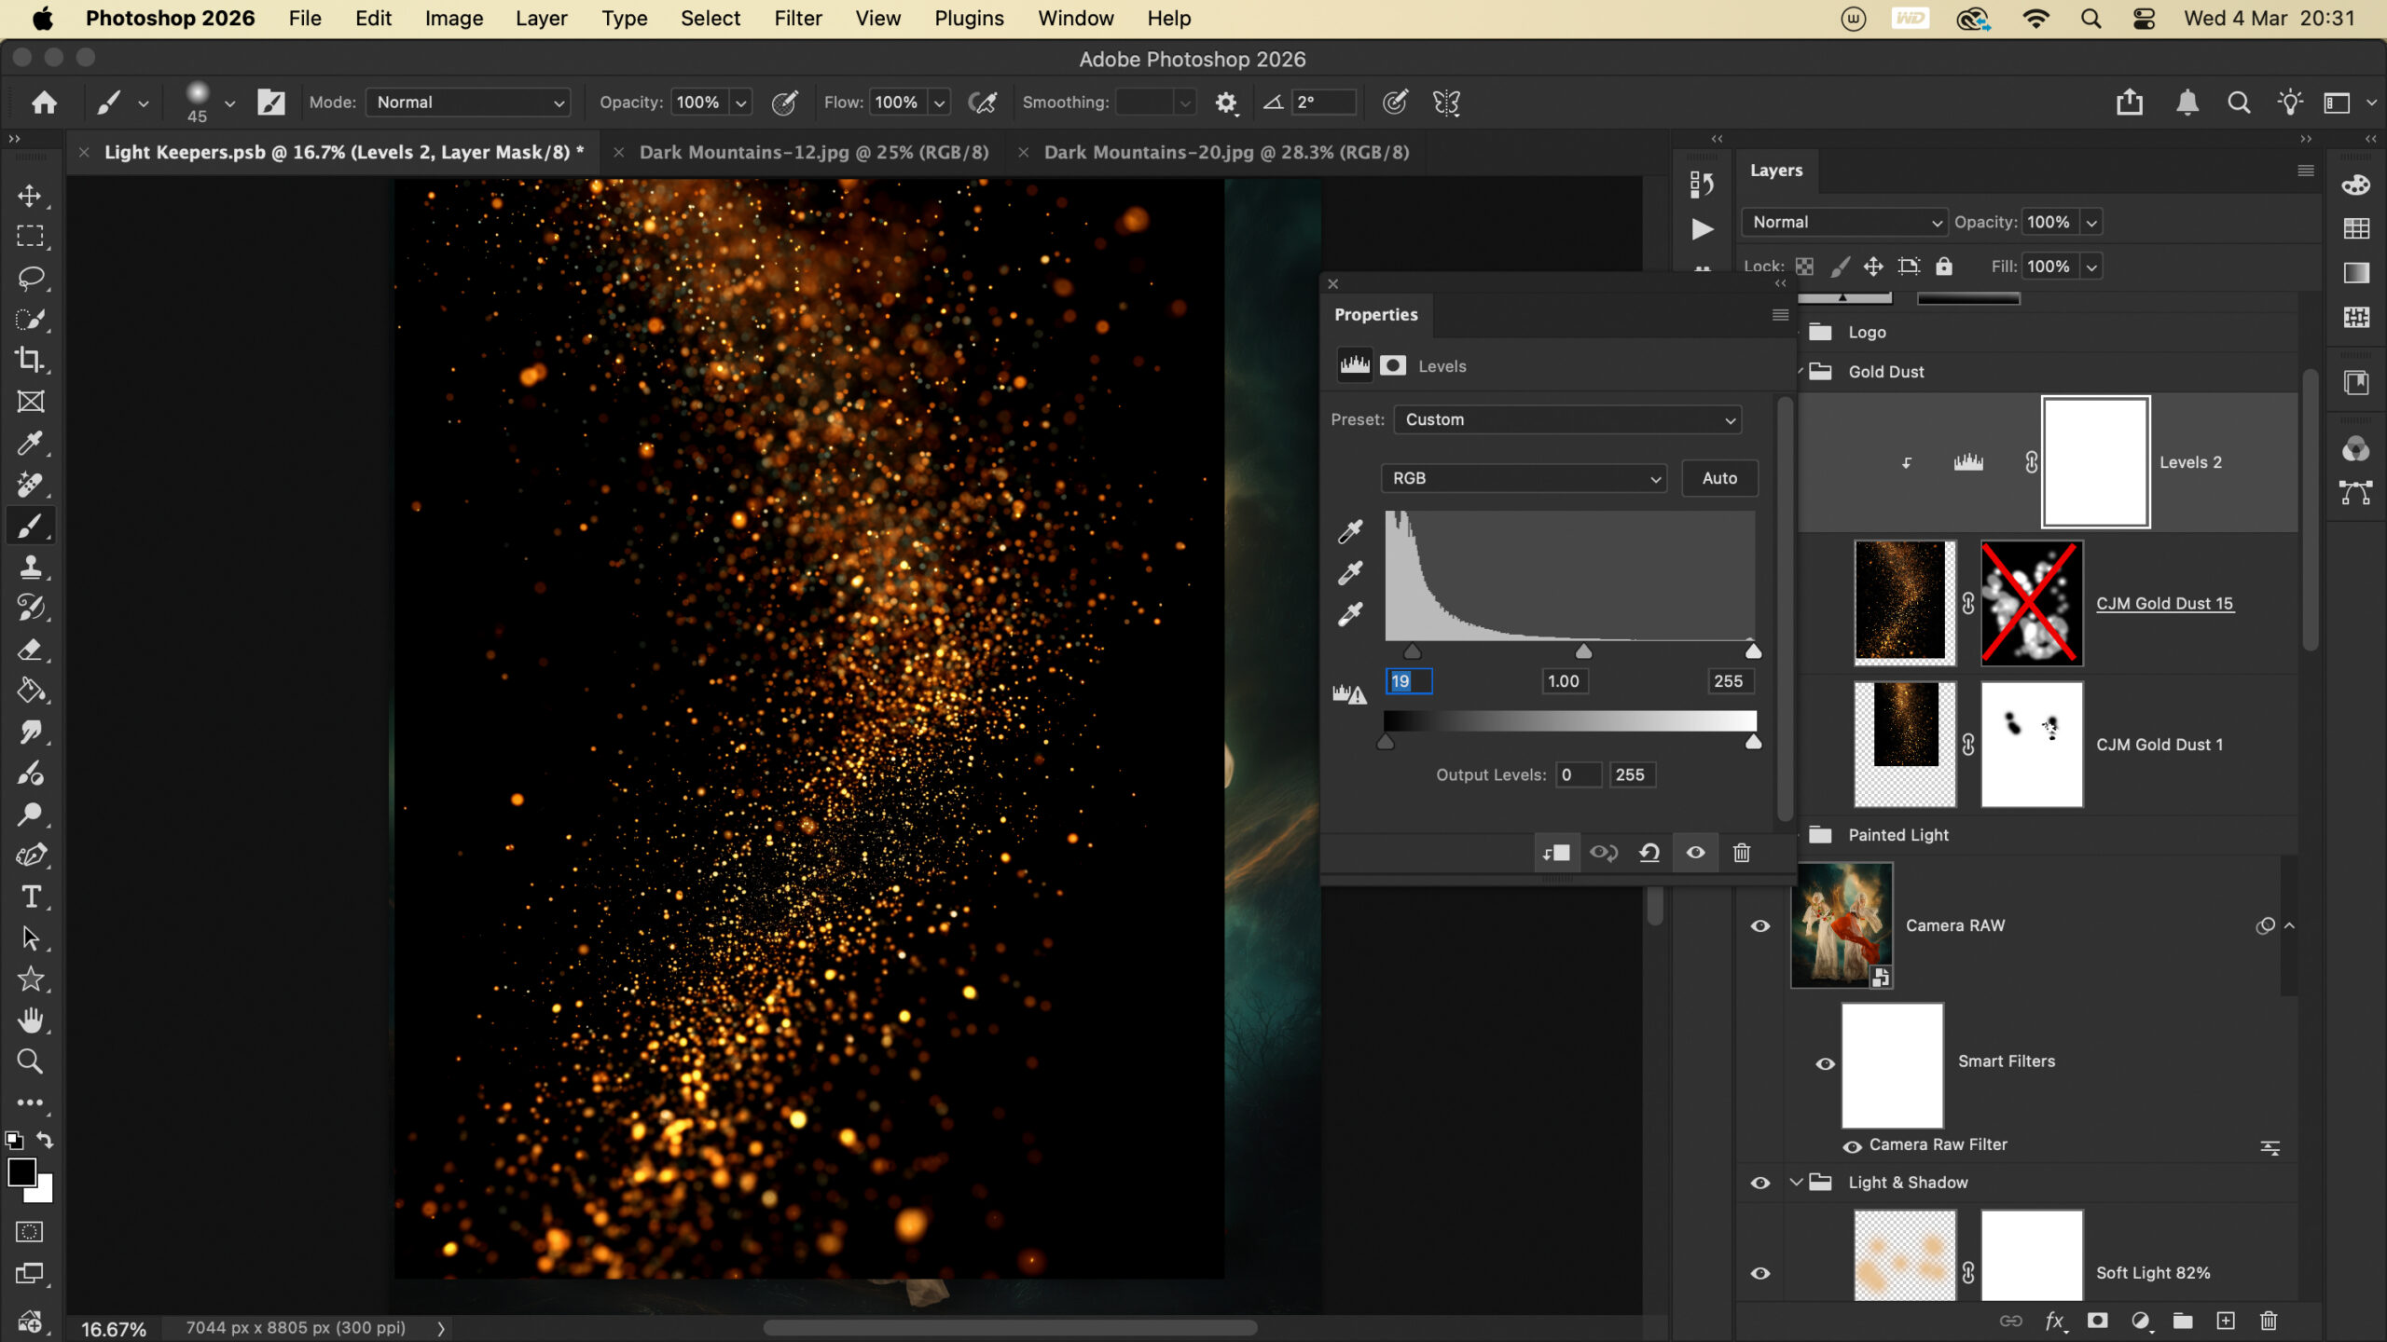Switch to Dark Mountains-12.jpg tab

pos(813,152)
